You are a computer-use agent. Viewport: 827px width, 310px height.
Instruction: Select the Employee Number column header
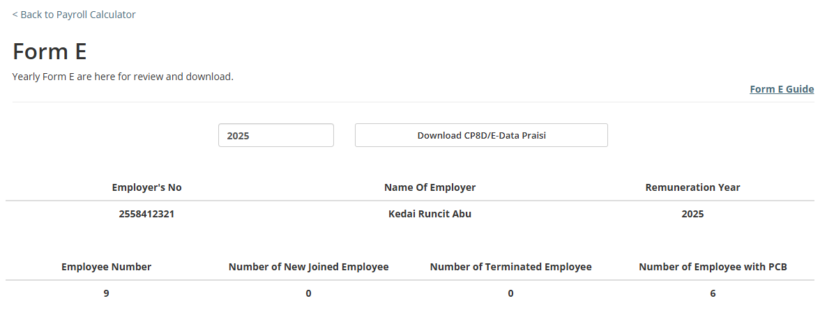coord(106,267)
